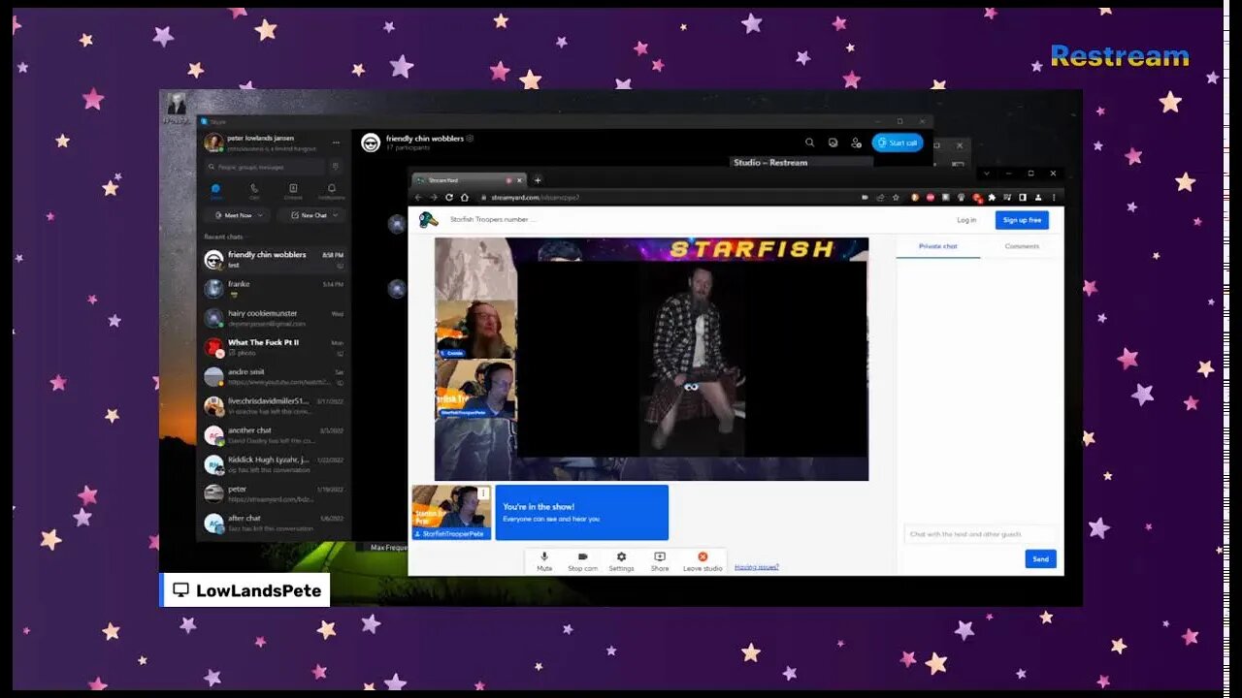The width and height of the screenshot is (1242, 698).
Task: Click the StreamYard duck logo
Action: click(x=428, y=220)
